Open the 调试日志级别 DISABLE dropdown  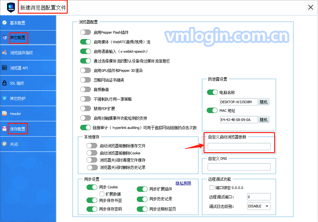tap(259, 206)
